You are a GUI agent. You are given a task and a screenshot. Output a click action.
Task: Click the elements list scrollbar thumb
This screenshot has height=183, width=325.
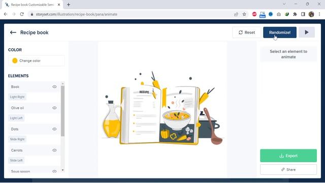pos(63,111)
